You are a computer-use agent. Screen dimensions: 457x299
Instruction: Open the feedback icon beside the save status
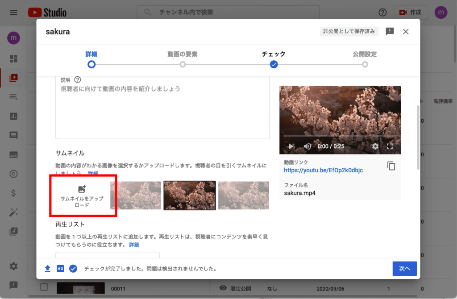[390, 31]
